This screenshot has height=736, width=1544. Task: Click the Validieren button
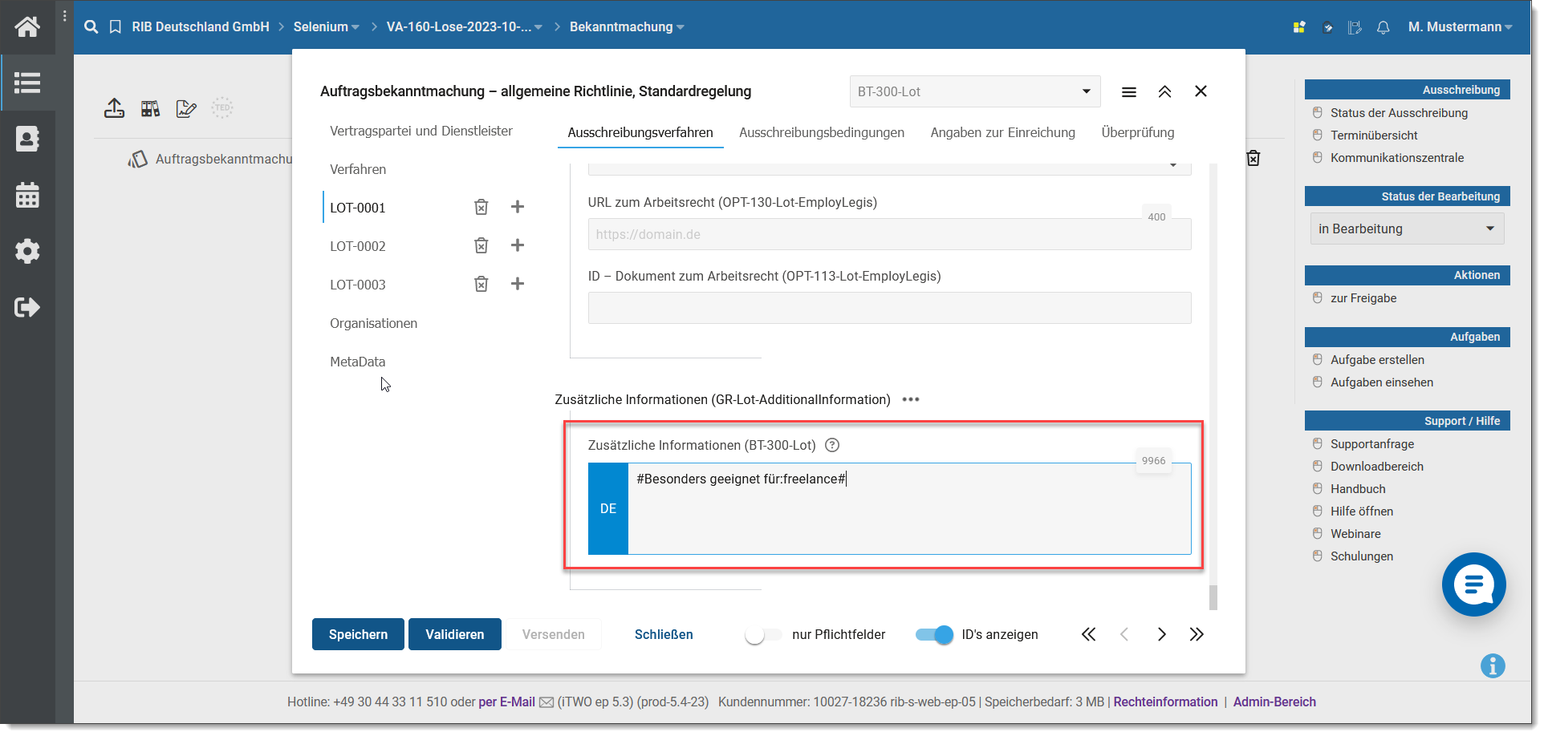(x=455, y=634)
